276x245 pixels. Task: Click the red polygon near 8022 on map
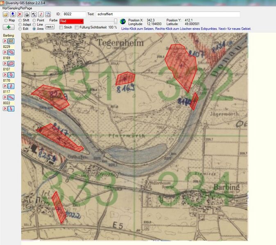pyautogui.click(x=59, y=207)
